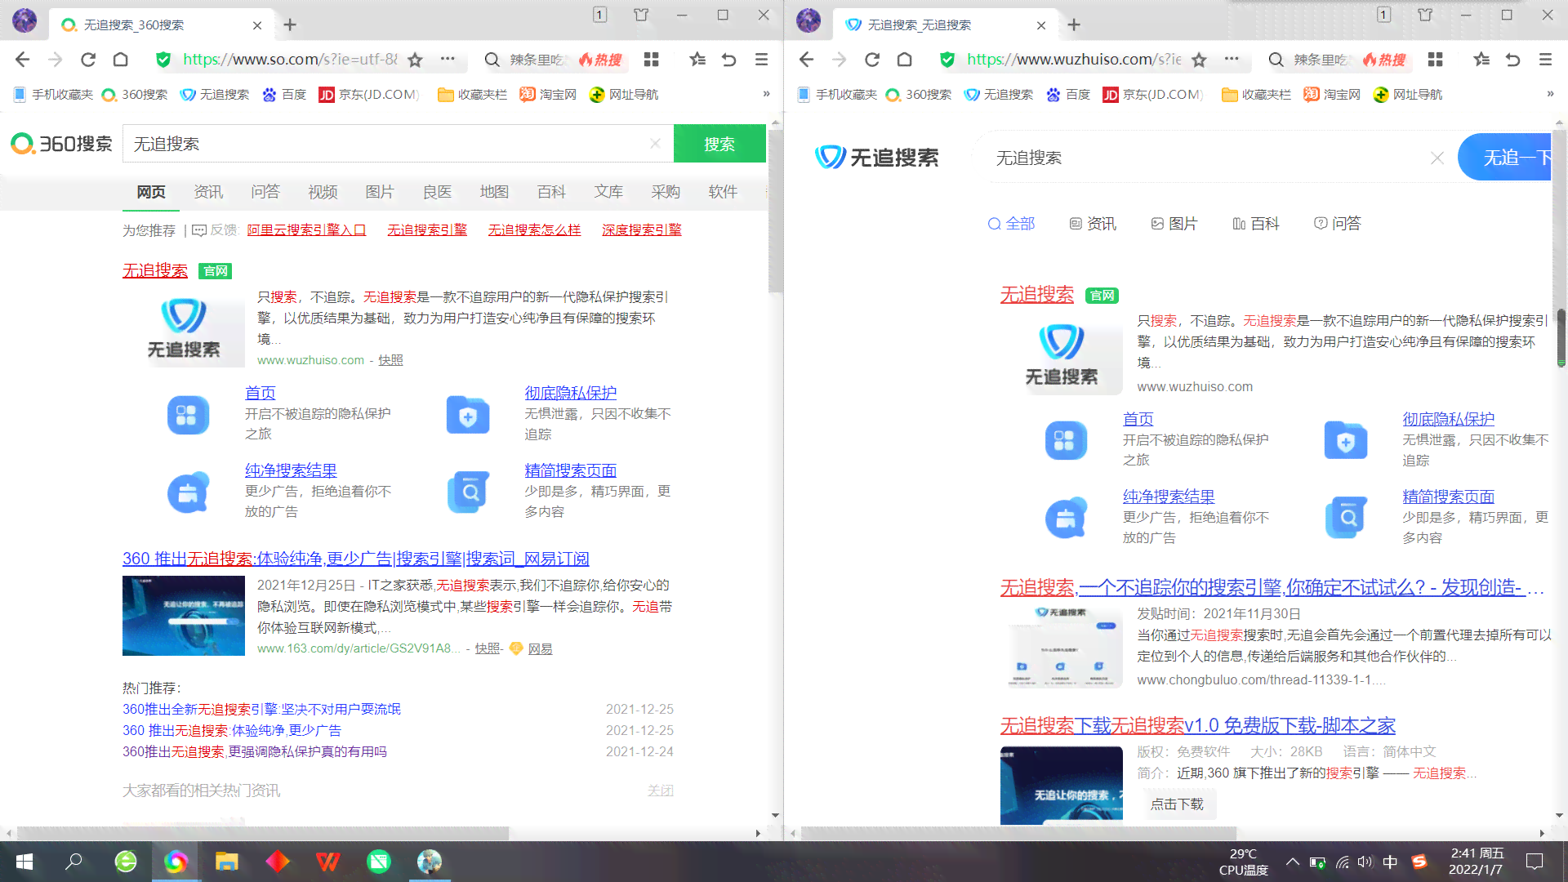Open 彻底隐私保护 link in left window
The width and height of the screenshot is (1568, 882).
click(x=570, y=393)
